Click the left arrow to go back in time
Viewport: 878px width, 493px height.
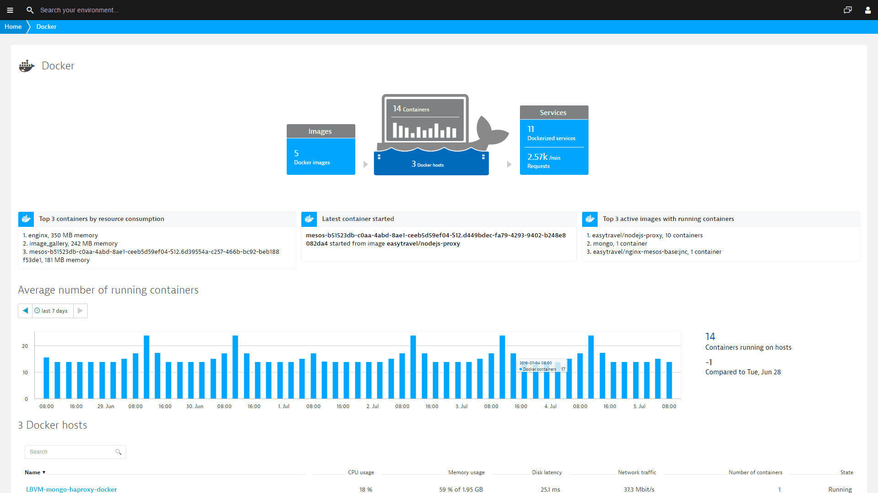(25, 310)
